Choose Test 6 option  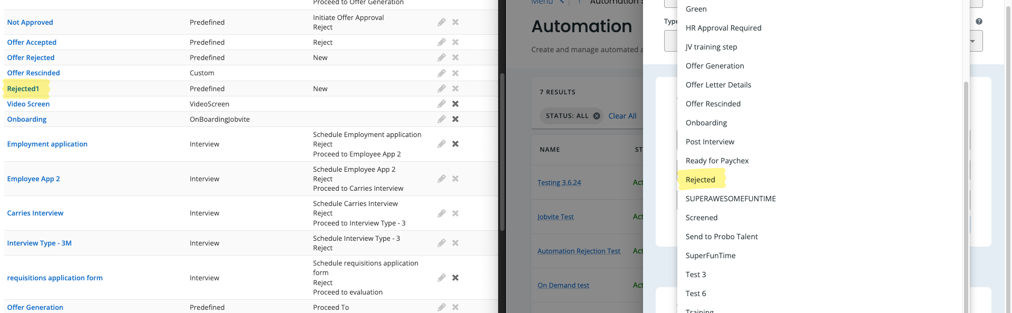click(x=696, y=294)
